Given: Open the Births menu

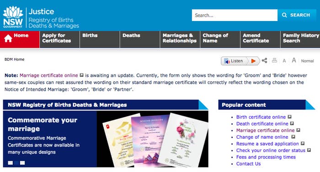Looking at the screenshot, I should pos(100,40).
